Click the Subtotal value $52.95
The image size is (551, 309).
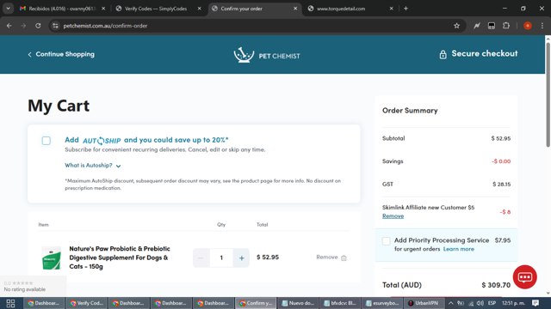click(x=501, y=138)
